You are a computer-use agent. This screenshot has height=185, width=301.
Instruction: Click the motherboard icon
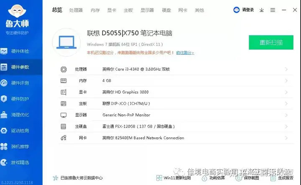click(64, 104)
